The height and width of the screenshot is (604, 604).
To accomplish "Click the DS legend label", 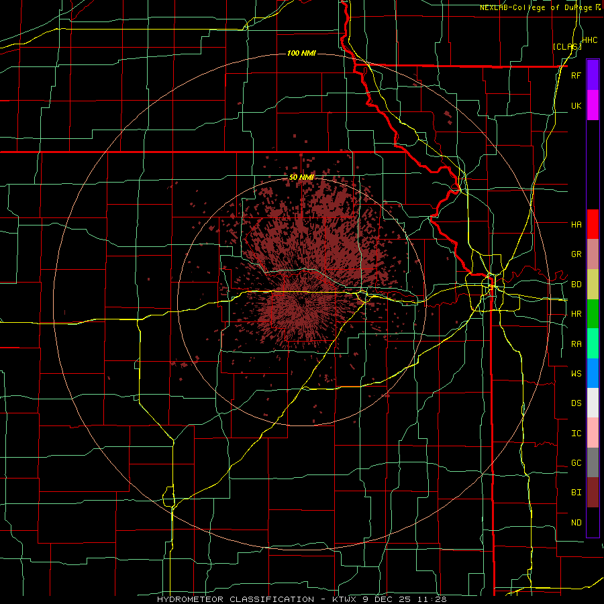I will (x=576, y=403).
